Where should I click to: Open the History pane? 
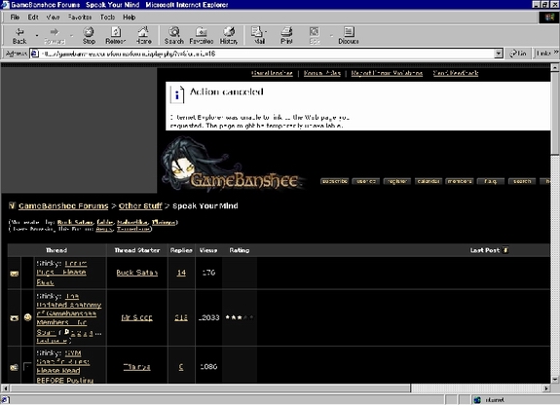(229, 36)
